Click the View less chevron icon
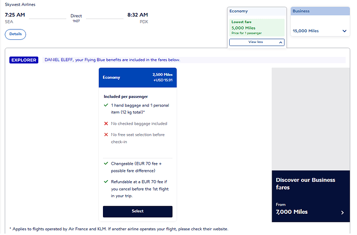This screenshot has height=235, width=357. click(280, 42)
